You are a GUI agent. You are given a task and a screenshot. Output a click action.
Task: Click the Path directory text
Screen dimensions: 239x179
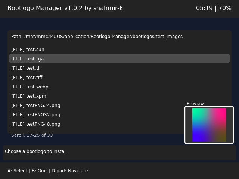pos(97,37)
